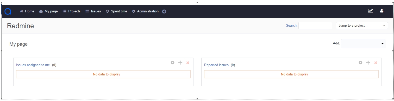
Task: Click No data message under Reported issues
Action: pyautogui.click(x=291, y=74)
